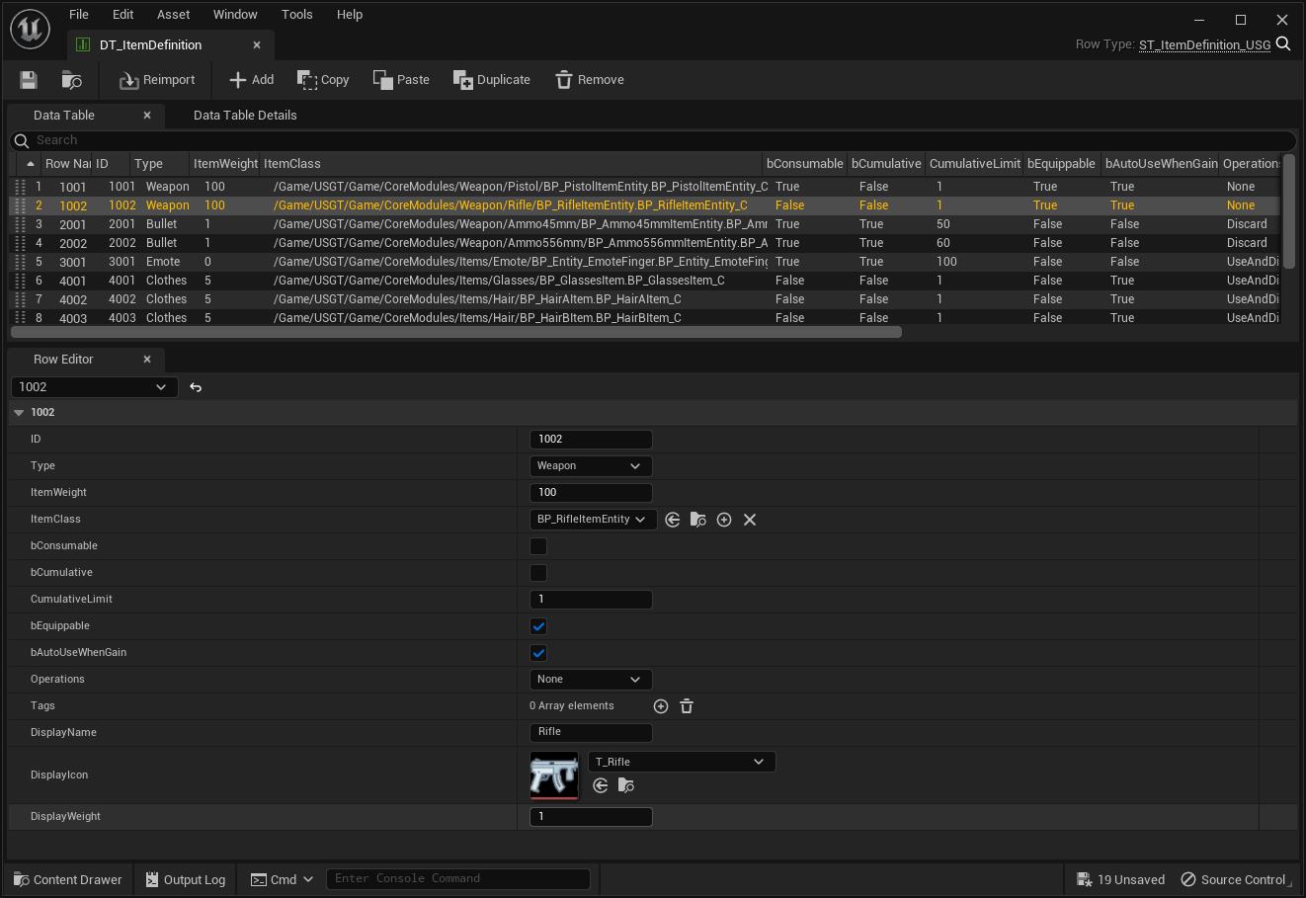
Task: Copy the selected row
Action: click(324, 80)
